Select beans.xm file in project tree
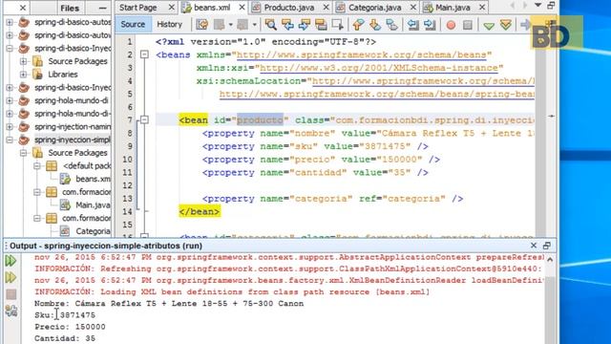 (93, 179)
